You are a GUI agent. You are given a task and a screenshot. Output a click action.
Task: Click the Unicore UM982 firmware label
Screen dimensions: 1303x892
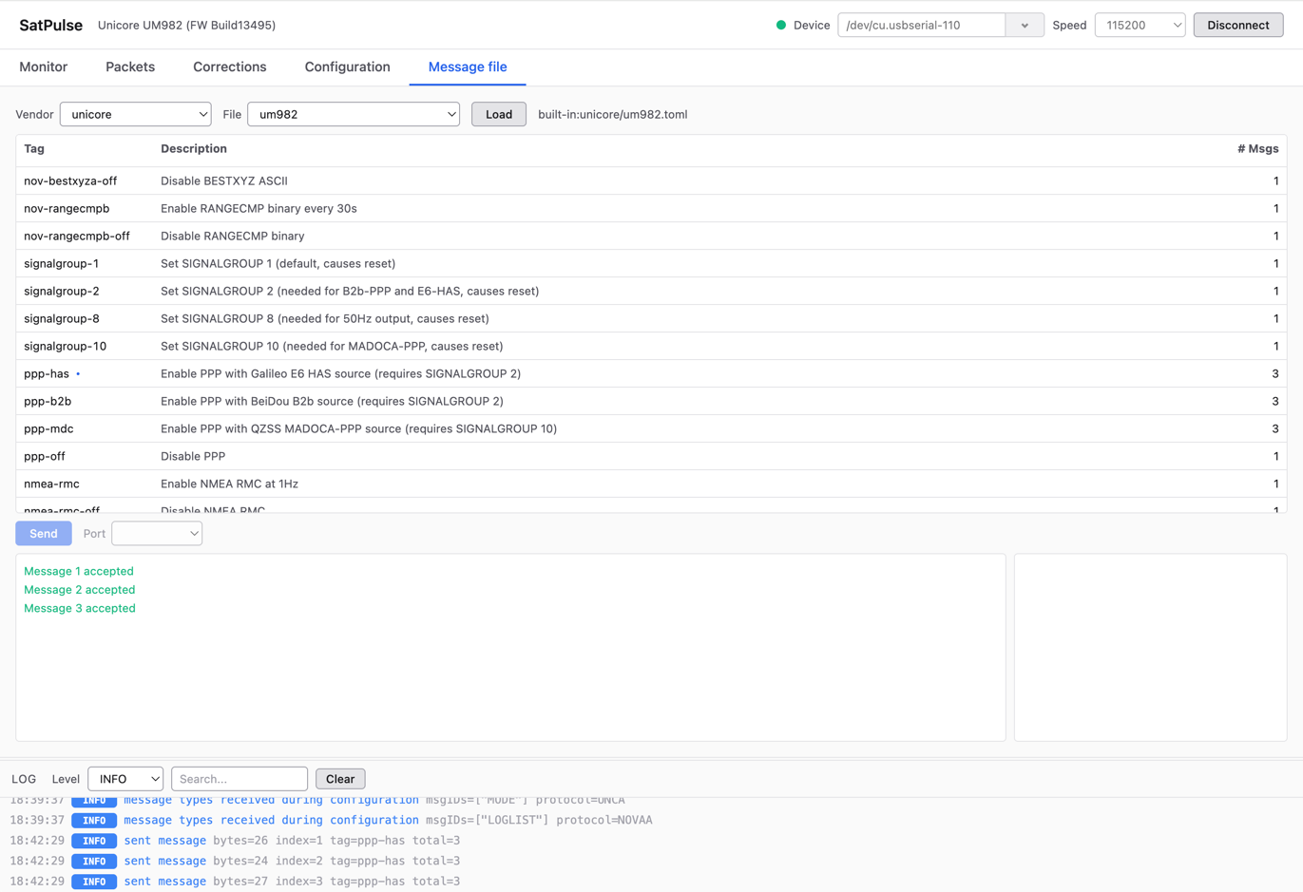coord(187,25)
